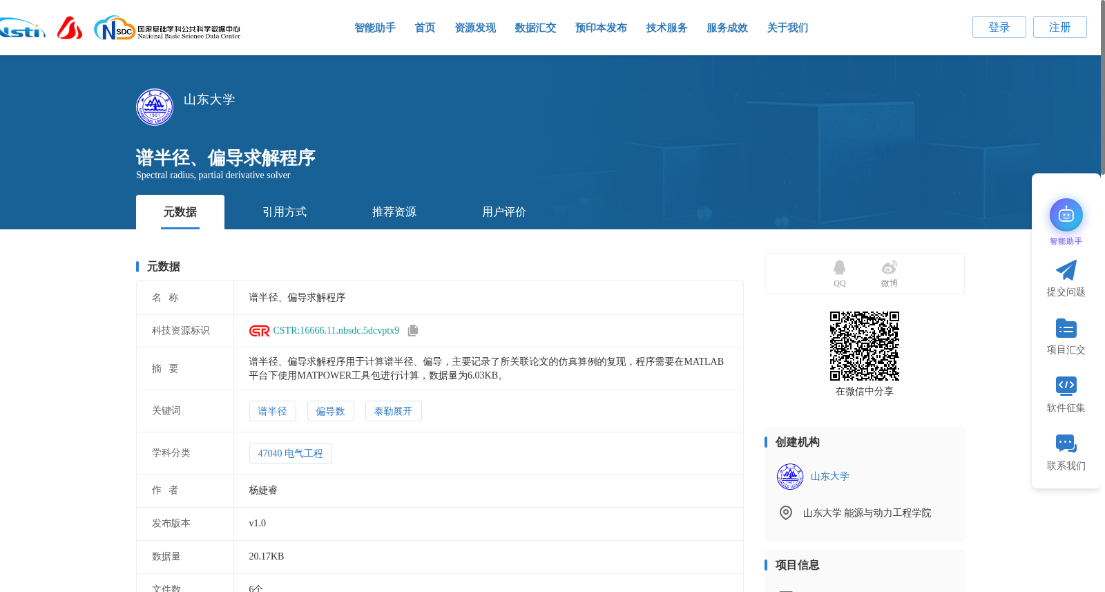Open the 技术服务 navigation item
The image size is (1105, 592).
point(666,28)
